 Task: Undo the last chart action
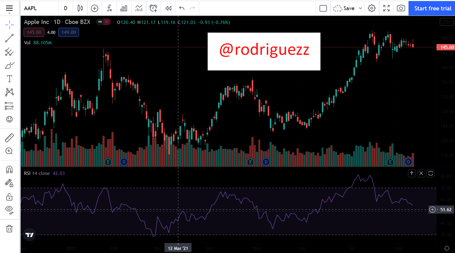(182, 8)
